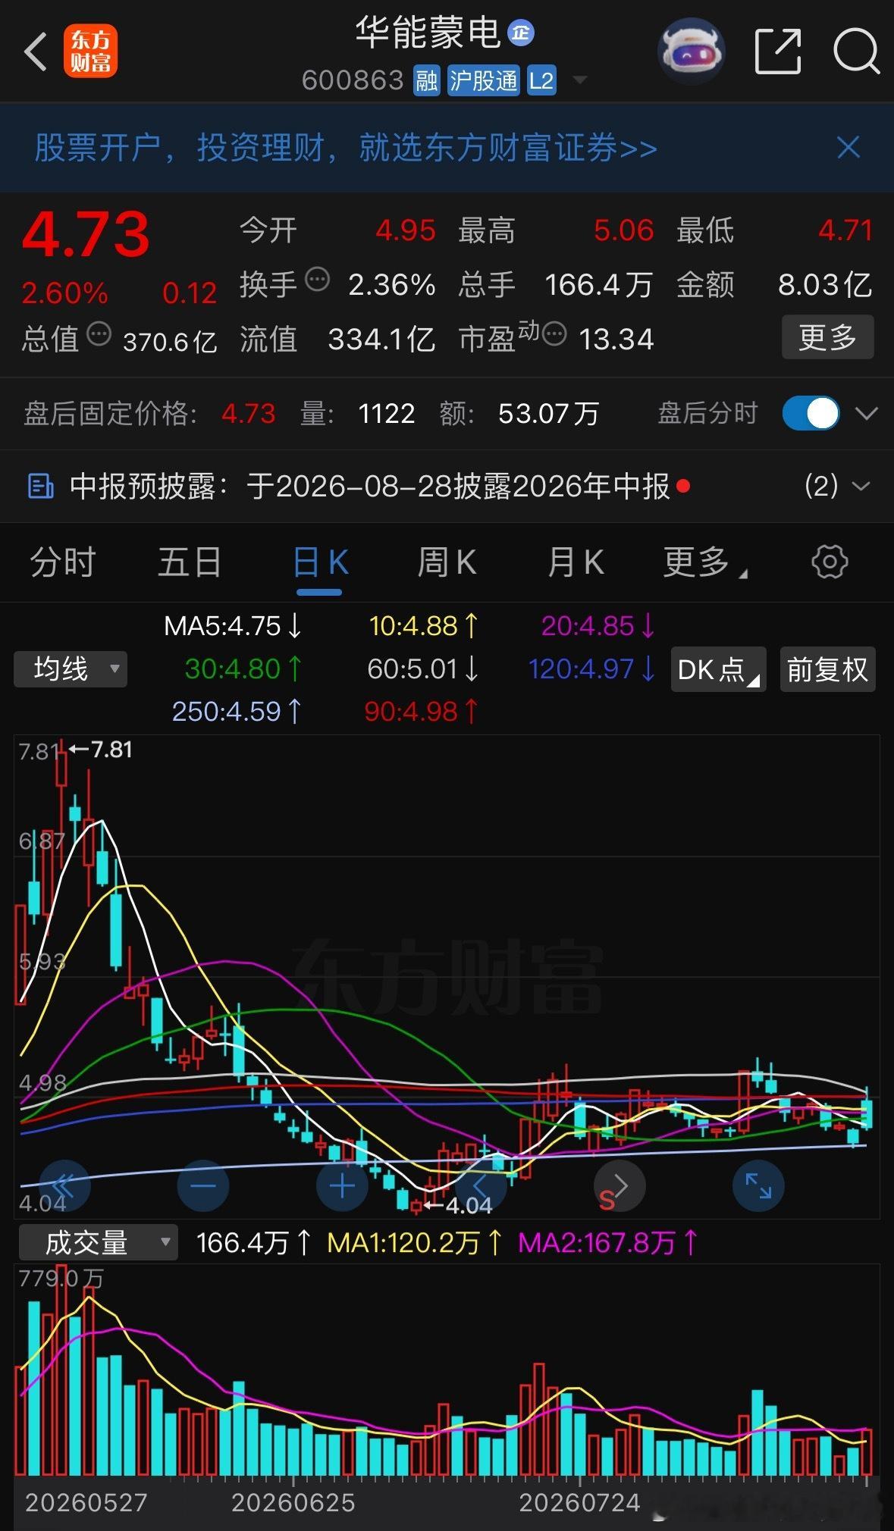Open 市盈动 info icon
Viewport: 894px width, 1531px height.
click(554, 333)
